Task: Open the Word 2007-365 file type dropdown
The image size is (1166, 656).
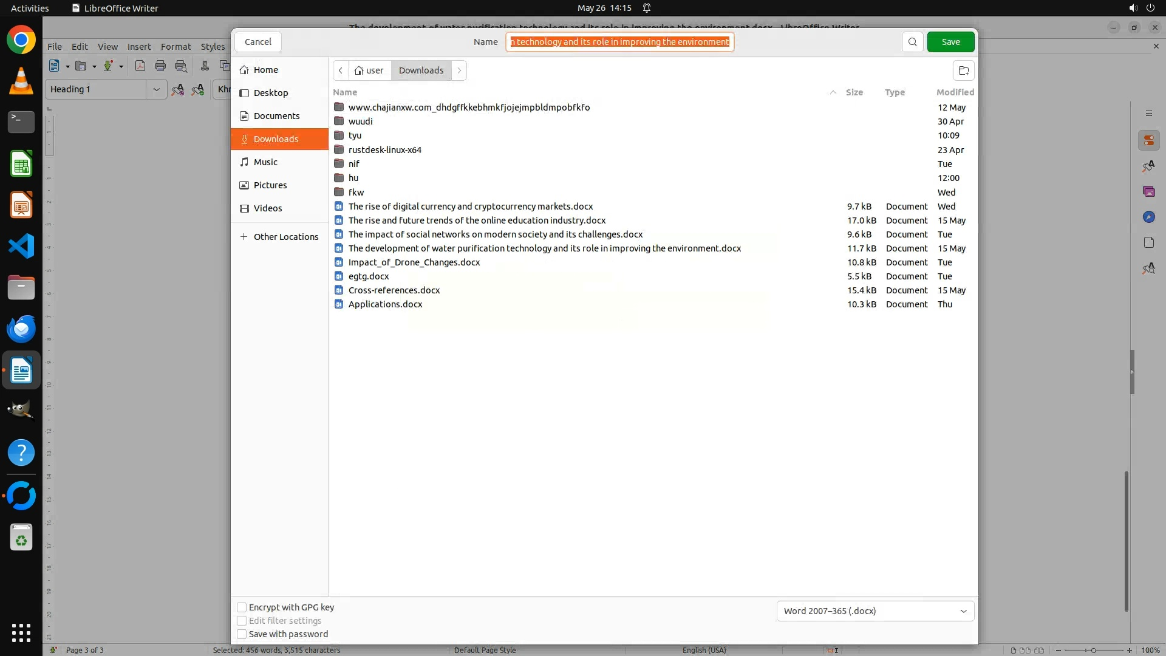Action: (875, 611)
